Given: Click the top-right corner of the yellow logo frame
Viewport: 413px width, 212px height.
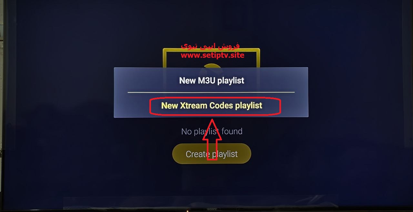Looking at the screenshot, I should pyautogui.click(x=258, y=50).
